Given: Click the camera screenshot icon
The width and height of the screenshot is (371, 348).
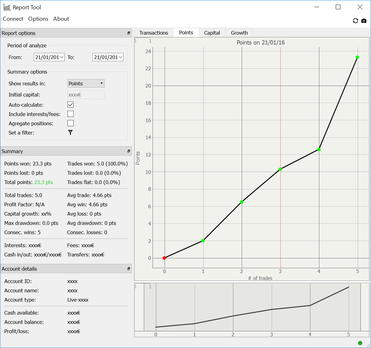Looking at the screenshot, I should [x=364, y=21].
